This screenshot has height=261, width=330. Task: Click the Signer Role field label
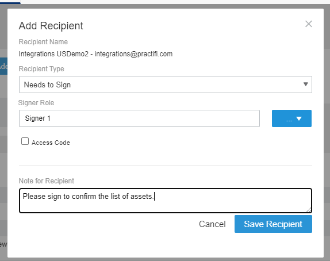click(x=36, y=103)
